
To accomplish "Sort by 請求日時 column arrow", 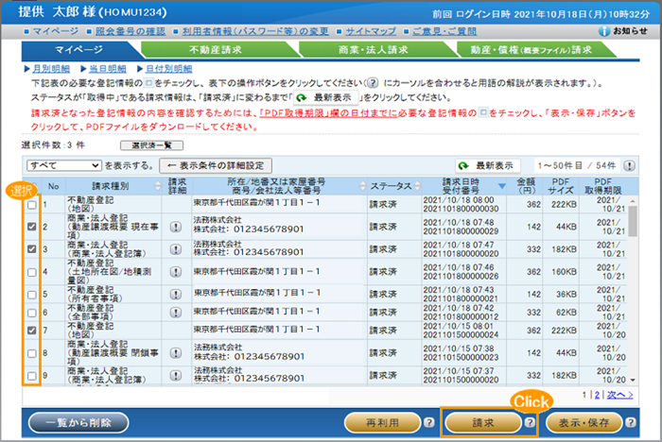I will pos(501,187).
